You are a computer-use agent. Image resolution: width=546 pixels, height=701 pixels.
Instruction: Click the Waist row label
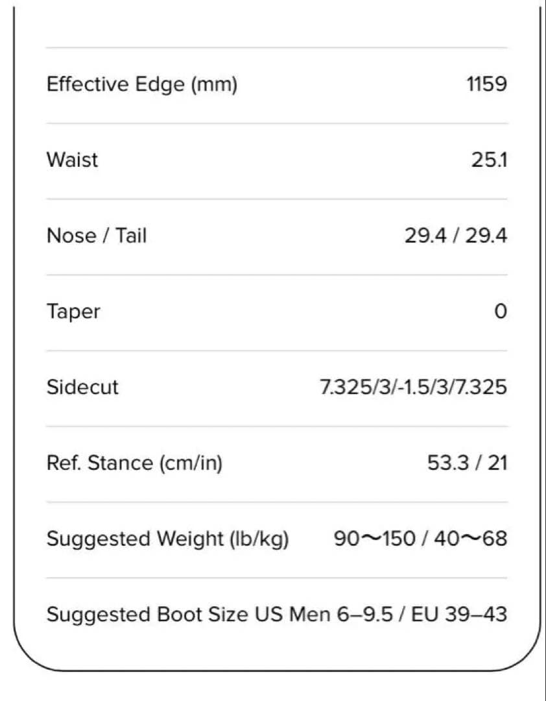(72, 160)
